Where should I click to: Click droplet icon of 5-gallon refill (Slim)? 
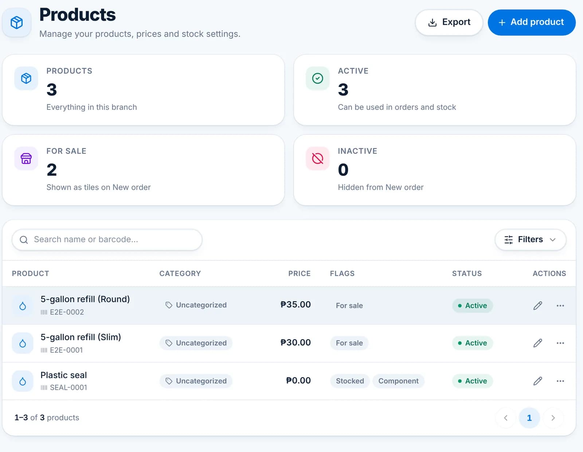point(23,343)
